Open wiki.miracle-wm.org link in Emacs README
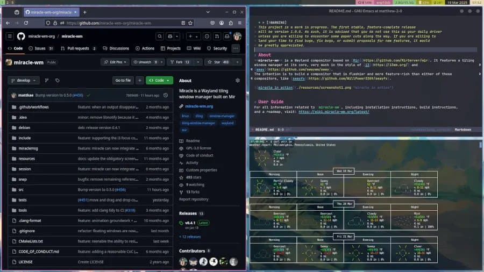 point(333,112)
